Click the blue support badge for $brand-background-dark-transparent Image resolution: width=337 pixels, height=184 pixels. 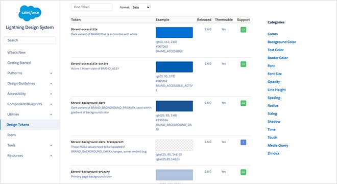click(243, 142)
